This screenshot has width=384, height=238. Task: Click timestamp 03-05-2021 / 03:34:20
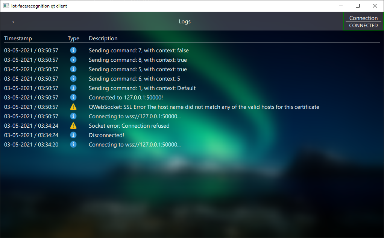(x=31, y=145)
